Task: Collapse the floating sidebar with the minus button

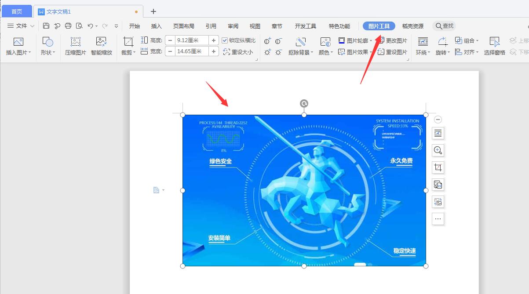Action: click(x=438, y=119)
